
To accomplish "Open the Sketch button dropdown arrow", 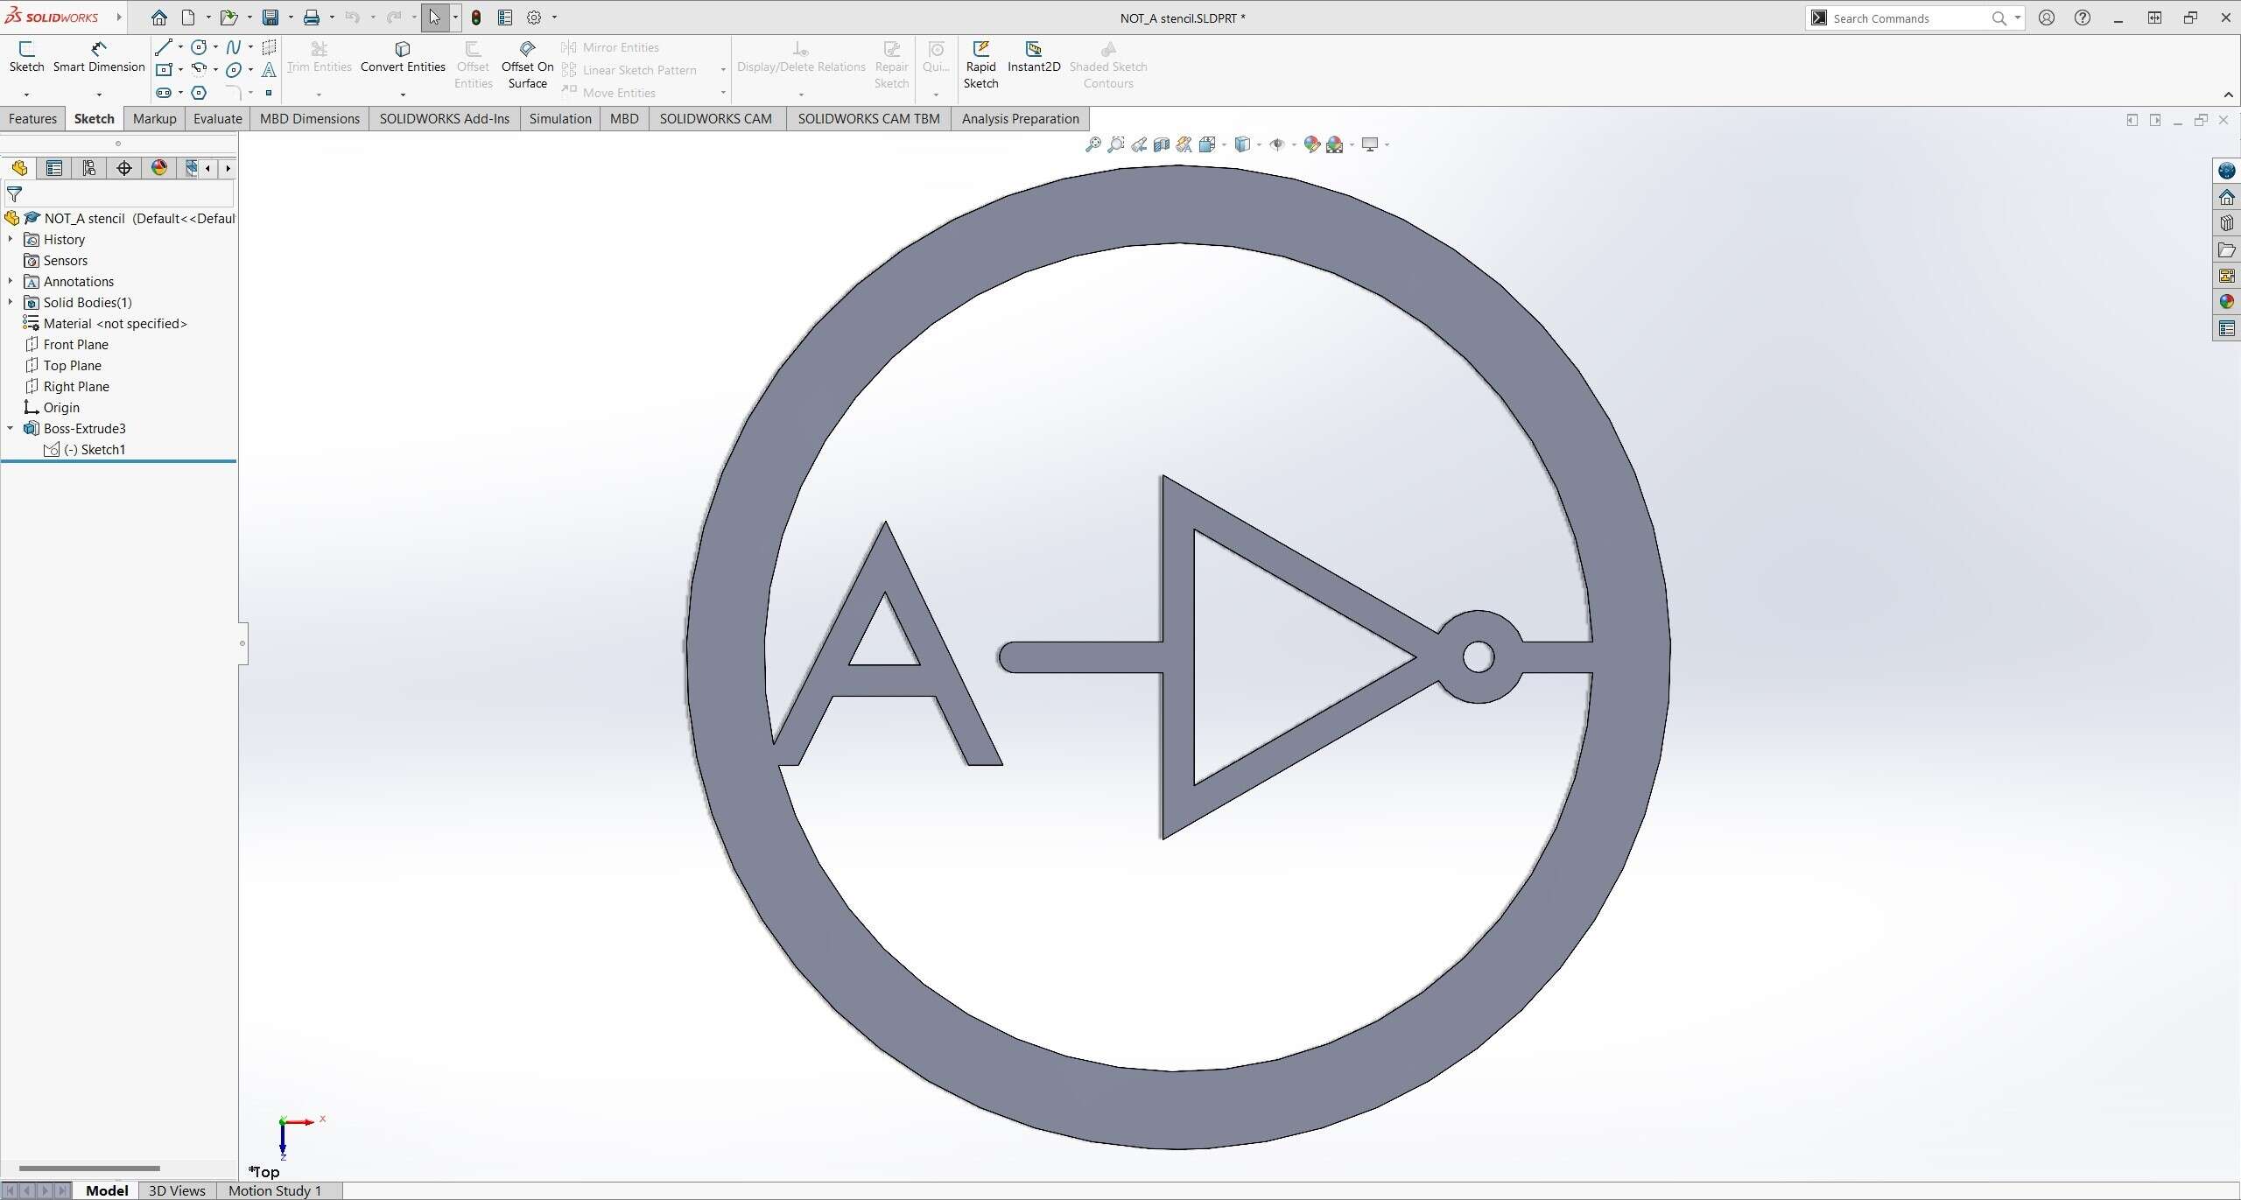I will 26,95.
